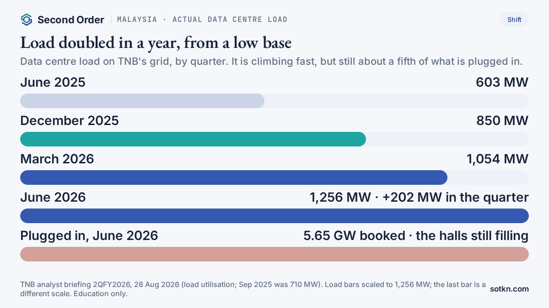Click the 1,054 MW value

(x=497, y=159)
